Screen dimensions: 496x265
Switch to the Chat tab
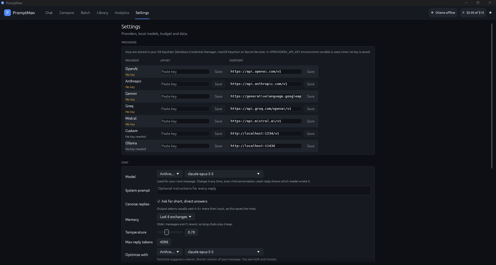tap(49, 13)
